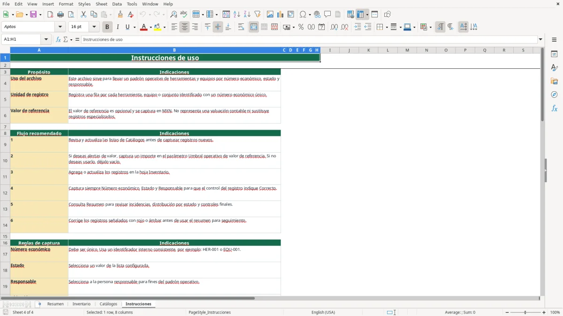This screenshot has height=316, width=563.
Task: Open Find and Replace
Action: click(173, 15)
